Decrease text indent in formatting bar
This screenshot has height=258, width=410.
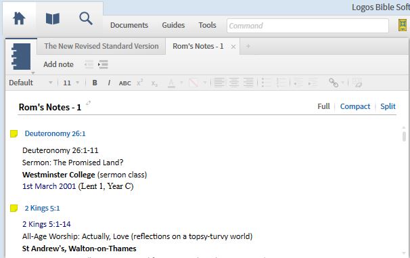click(298, 83)
